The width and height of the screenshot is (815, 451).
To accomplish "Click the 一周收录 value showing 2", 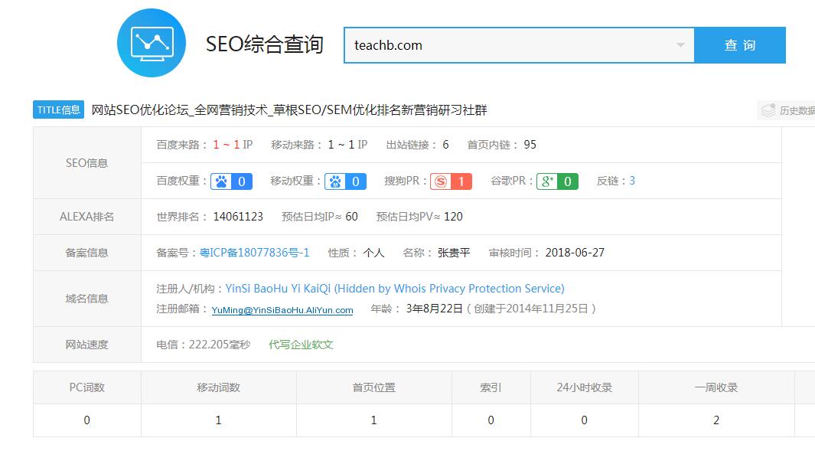I will point(716,420).
